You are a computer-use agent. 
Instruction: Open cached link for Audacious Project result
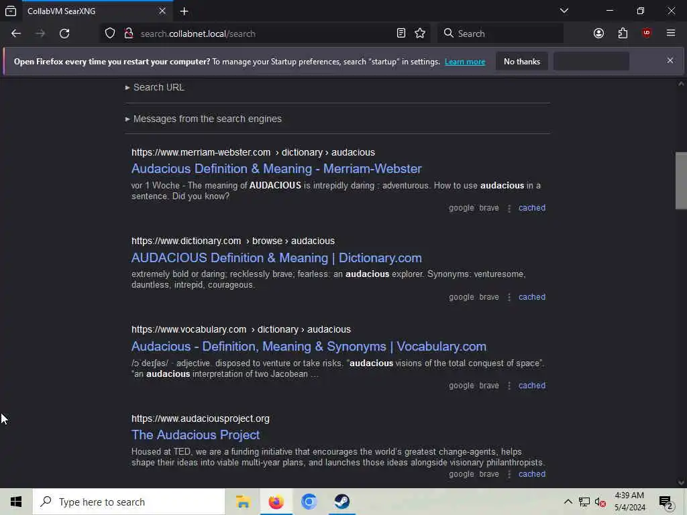click(x=532, y=474)
